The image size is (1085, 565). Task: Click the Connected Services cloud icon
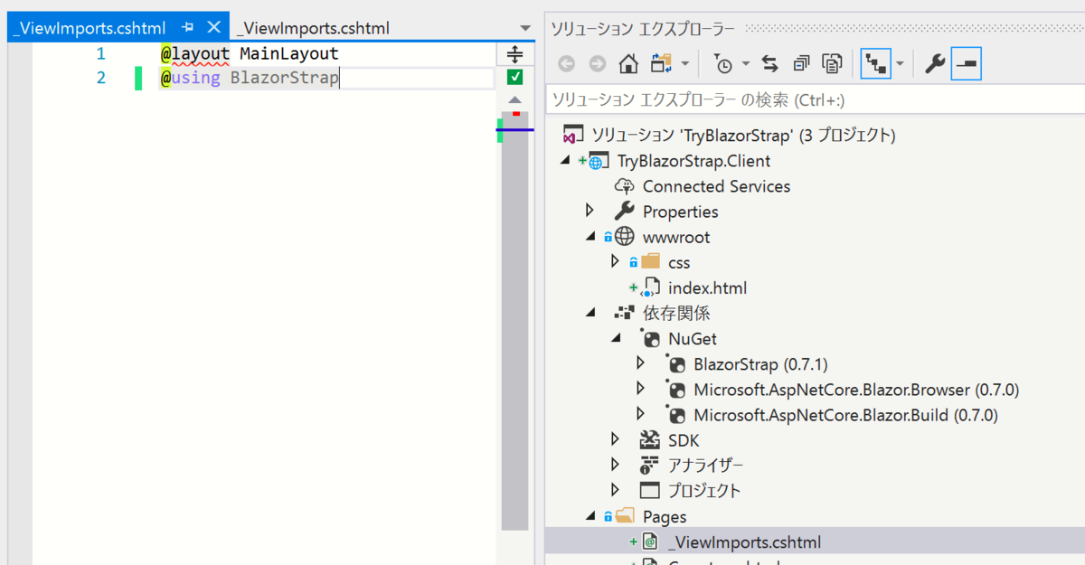click(624, 186)
